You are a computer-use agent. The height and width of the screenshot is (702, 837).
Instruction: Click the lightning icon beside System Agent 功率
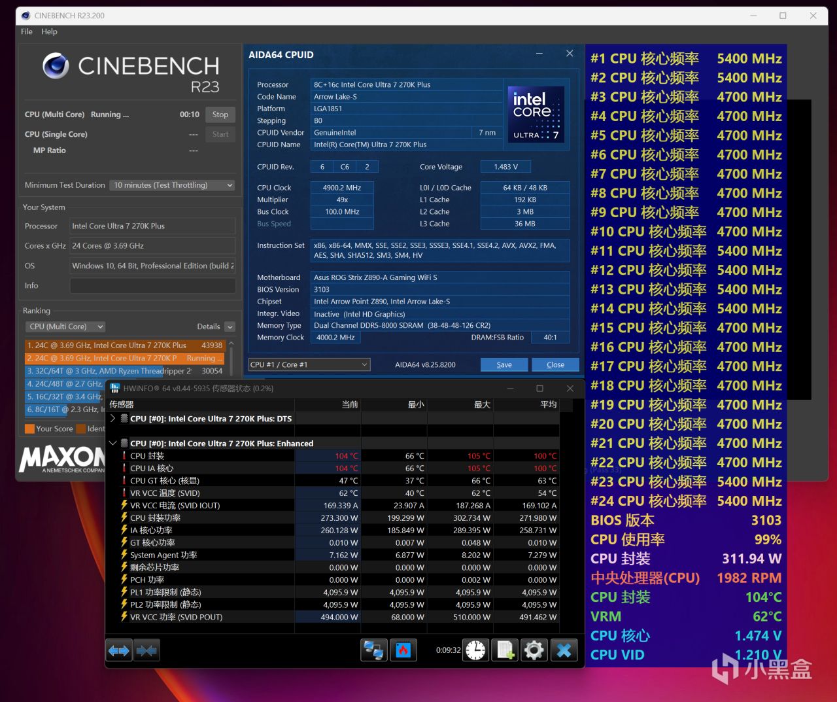pos(124,555)
